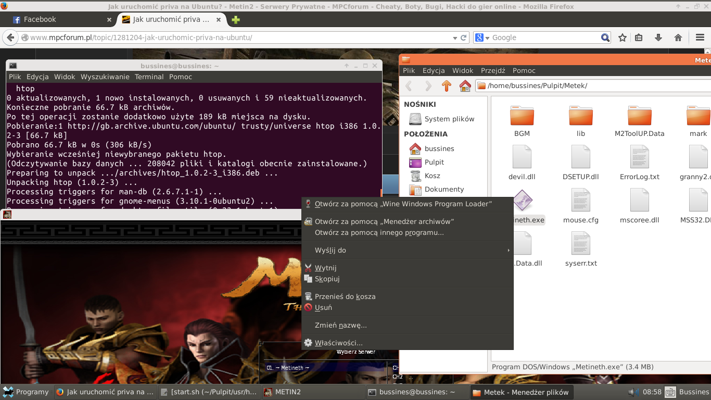Go forward in file manager
Viewport: 711px width, 400px height.
[428, 85]
